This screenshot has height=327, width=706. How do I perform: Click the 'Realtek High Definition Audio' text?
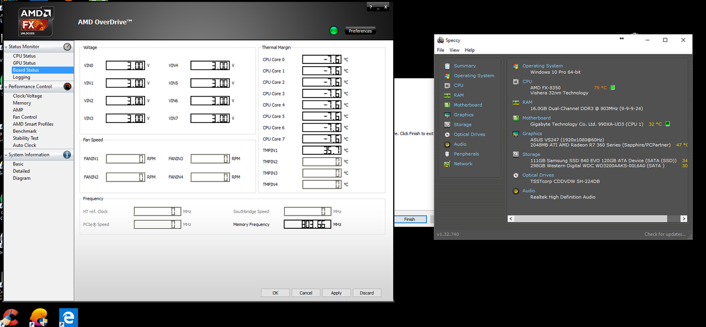tap(563, 197)
